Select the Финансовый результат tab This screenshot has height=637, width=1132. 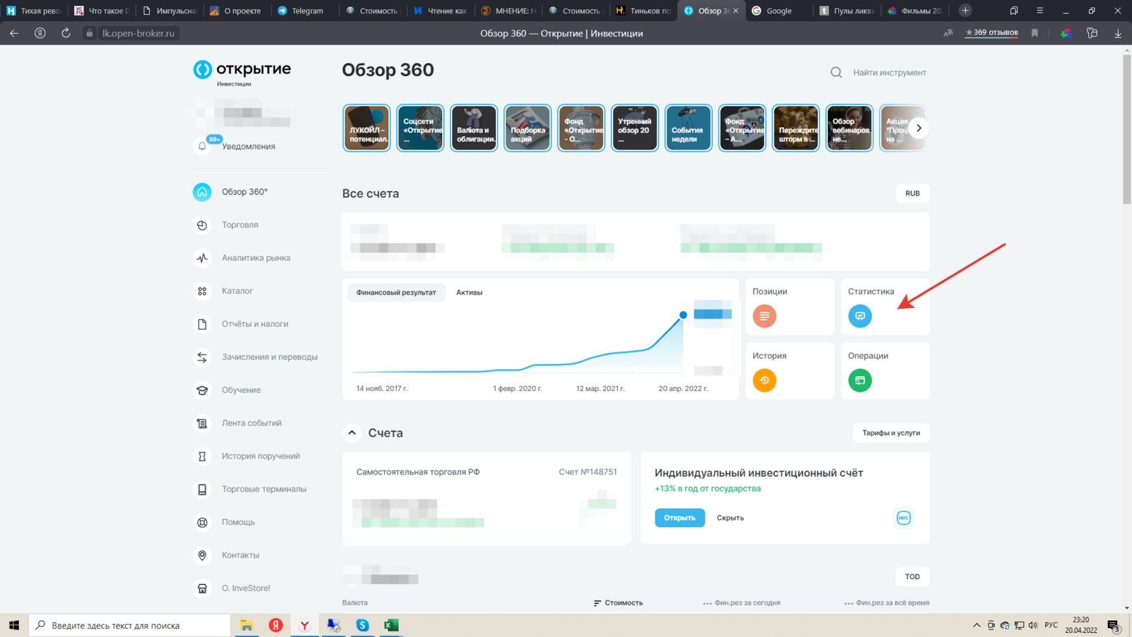tap(396, 293)
